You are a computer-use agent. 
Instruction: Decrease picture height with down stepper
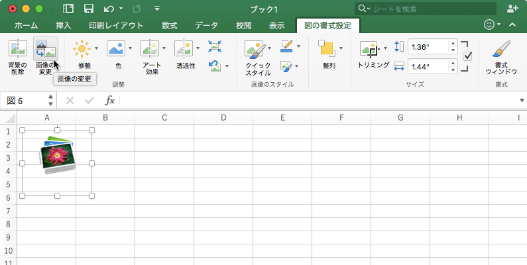click(x=453, y=50)
